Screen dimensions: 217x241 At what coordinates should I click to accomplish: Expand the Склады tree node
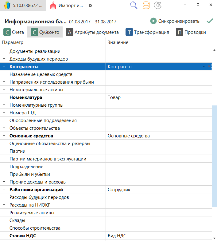click(x=4, y=220)
